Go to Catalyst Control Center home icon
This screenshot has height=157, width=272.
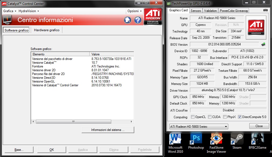coord(127,20)
